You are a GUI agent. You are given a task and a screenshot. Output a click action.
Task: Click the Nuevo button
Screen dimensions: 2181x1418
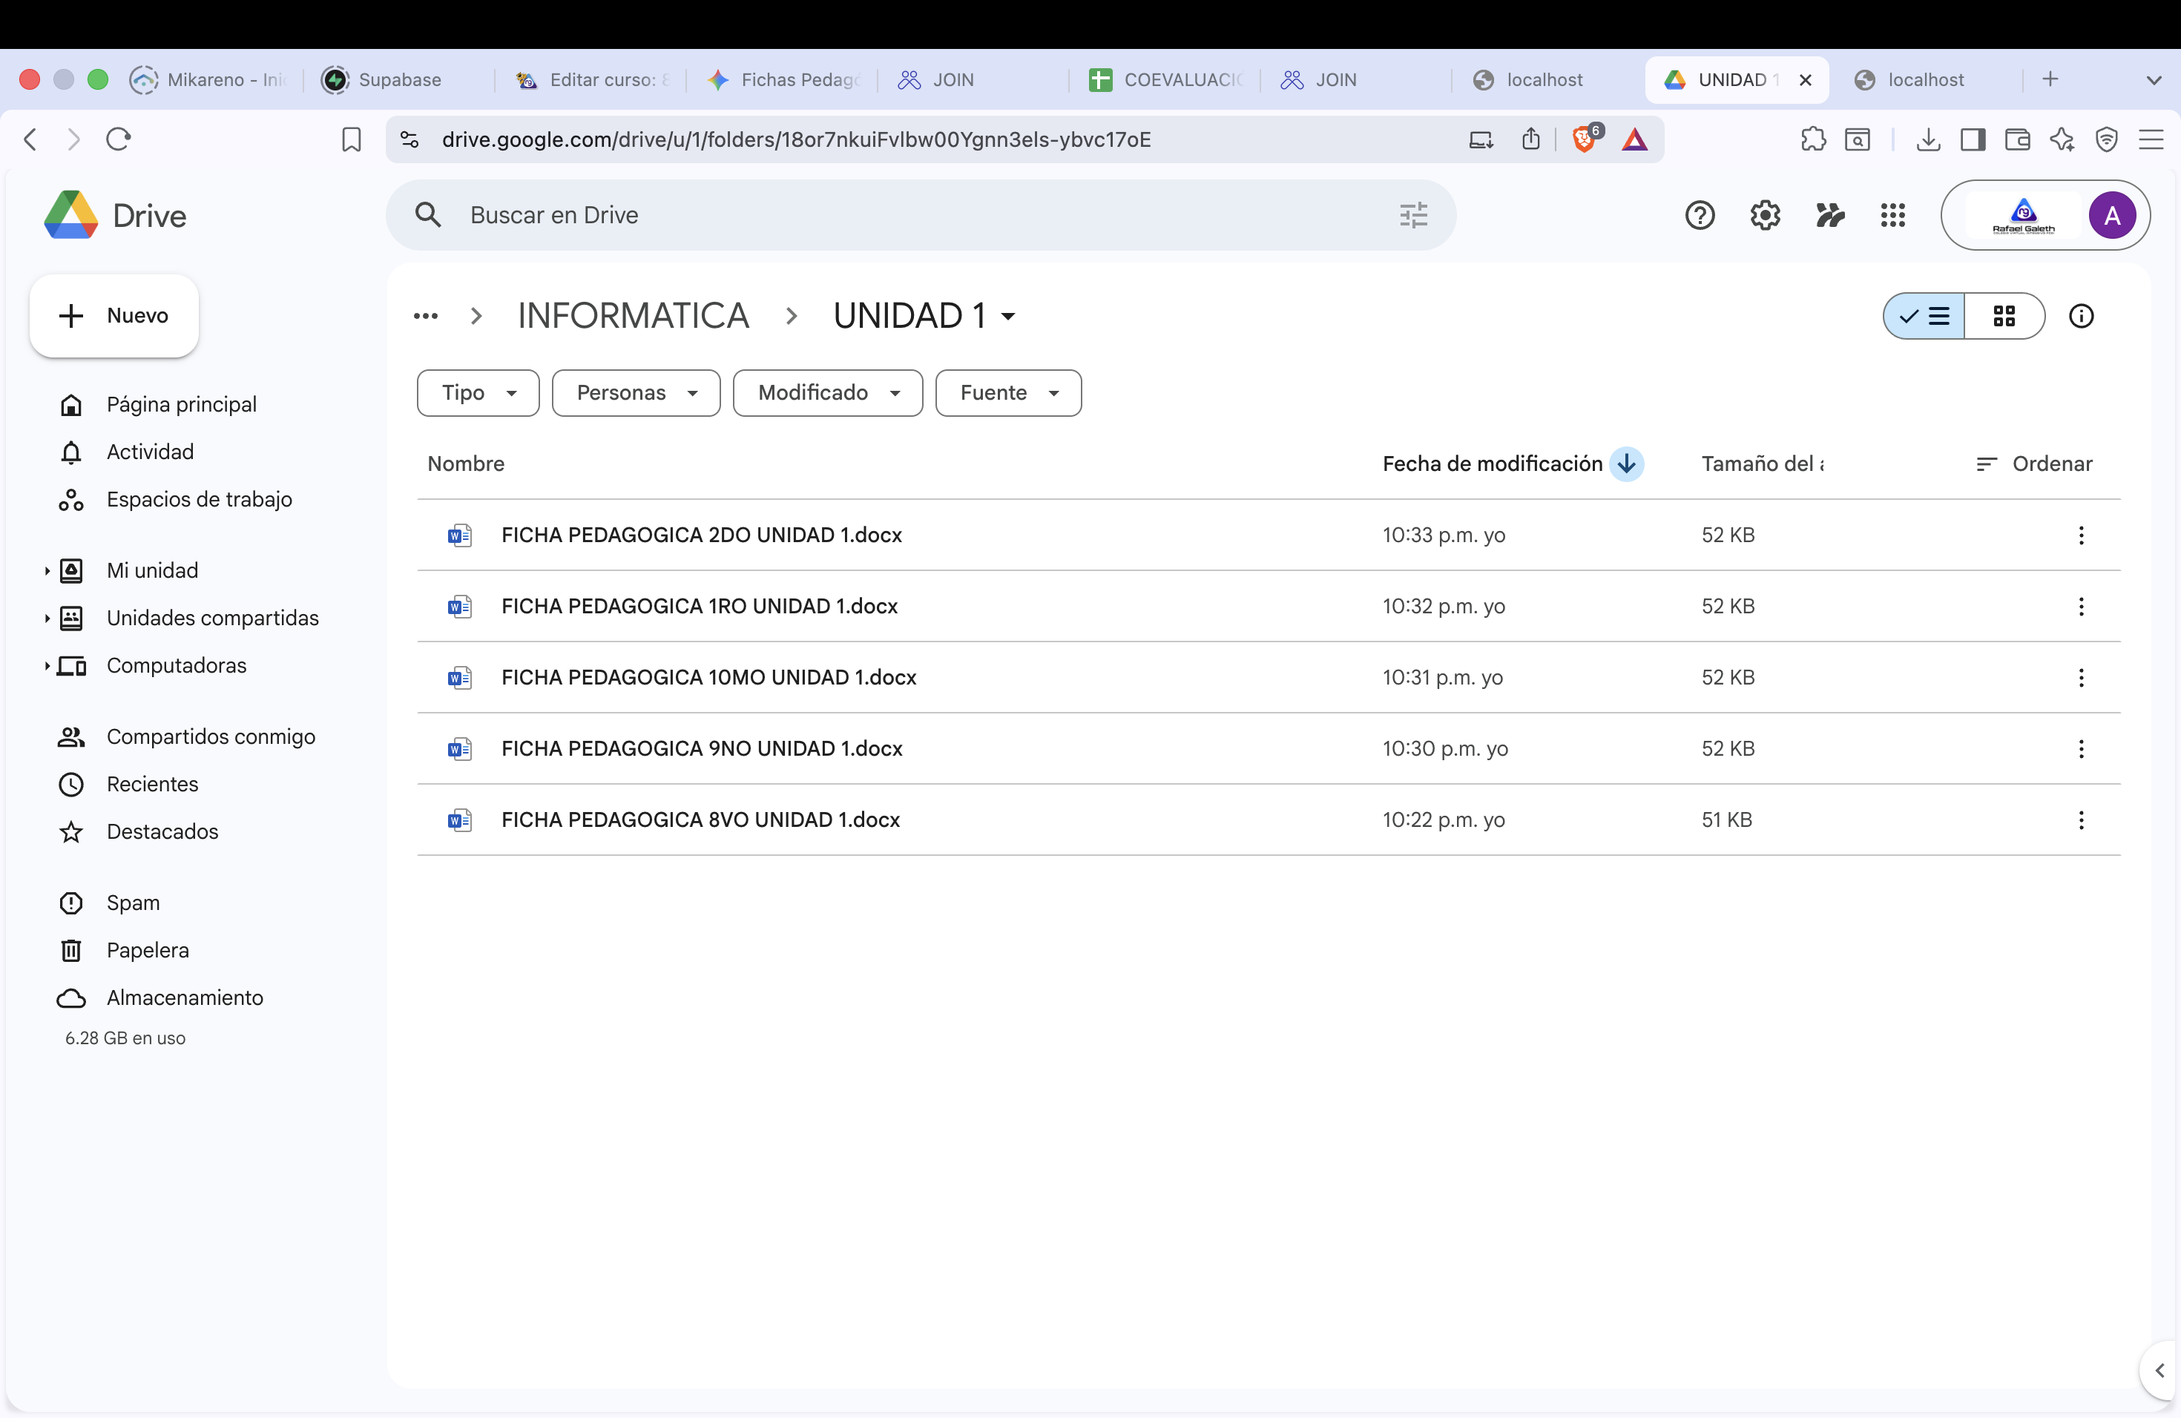[x=114, y=316]
